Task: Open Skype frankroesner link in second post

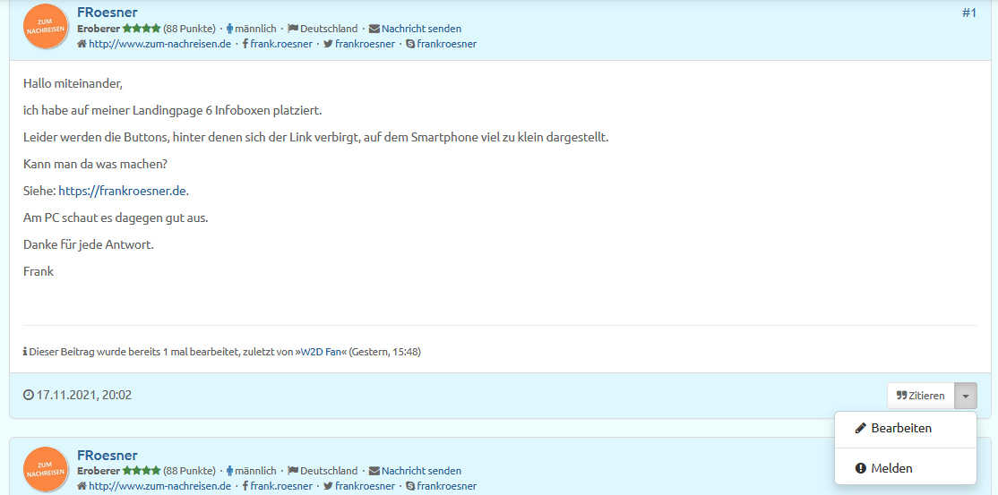Action: coord(447,486)
